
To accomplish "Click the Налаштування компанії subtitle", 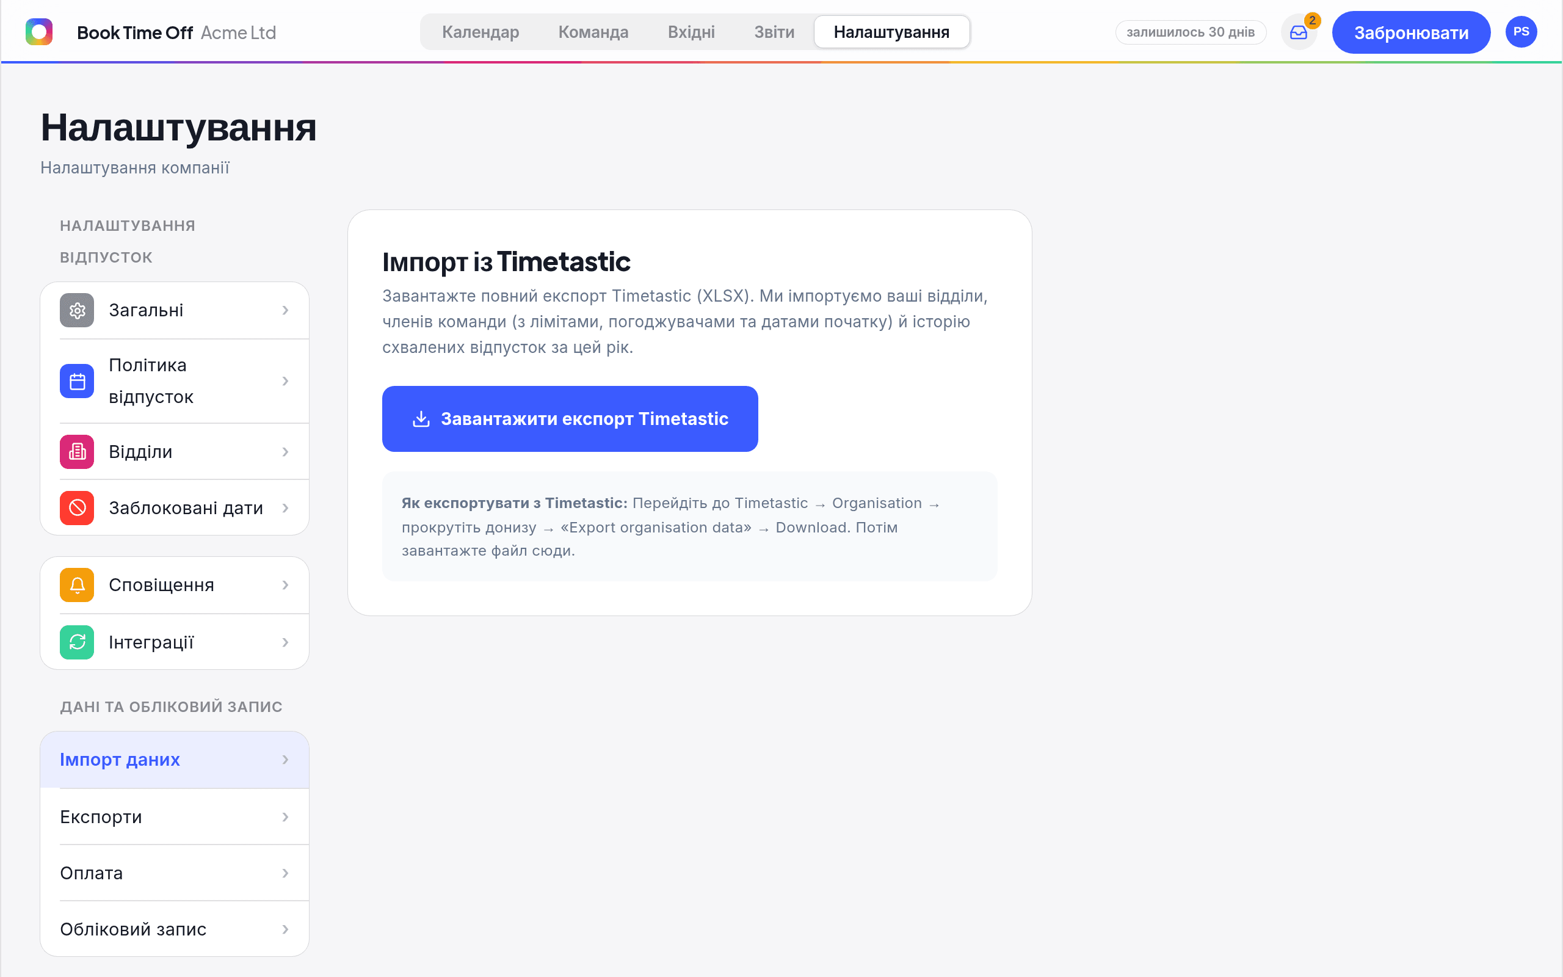I will [135, 168].
